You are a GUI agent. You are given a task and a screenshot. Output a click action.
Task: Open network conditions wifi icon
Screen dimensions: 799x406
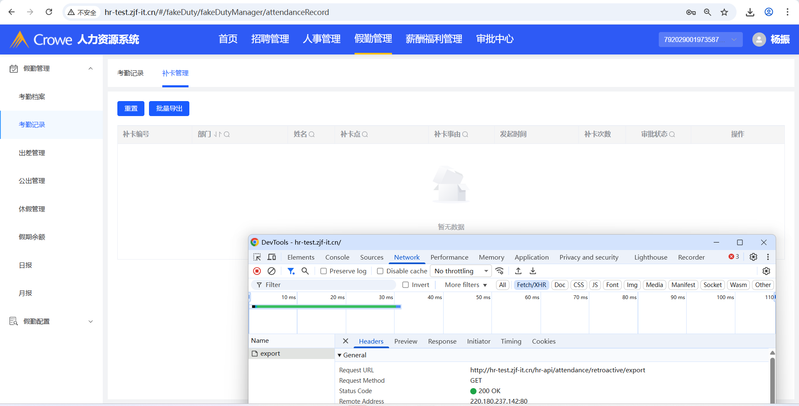500,271
